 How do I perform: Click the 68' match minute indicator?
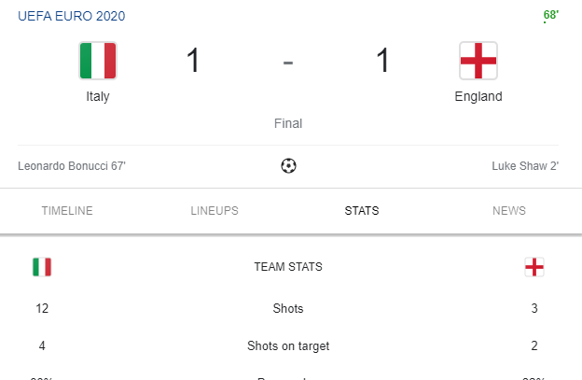(x=550, y=15)
